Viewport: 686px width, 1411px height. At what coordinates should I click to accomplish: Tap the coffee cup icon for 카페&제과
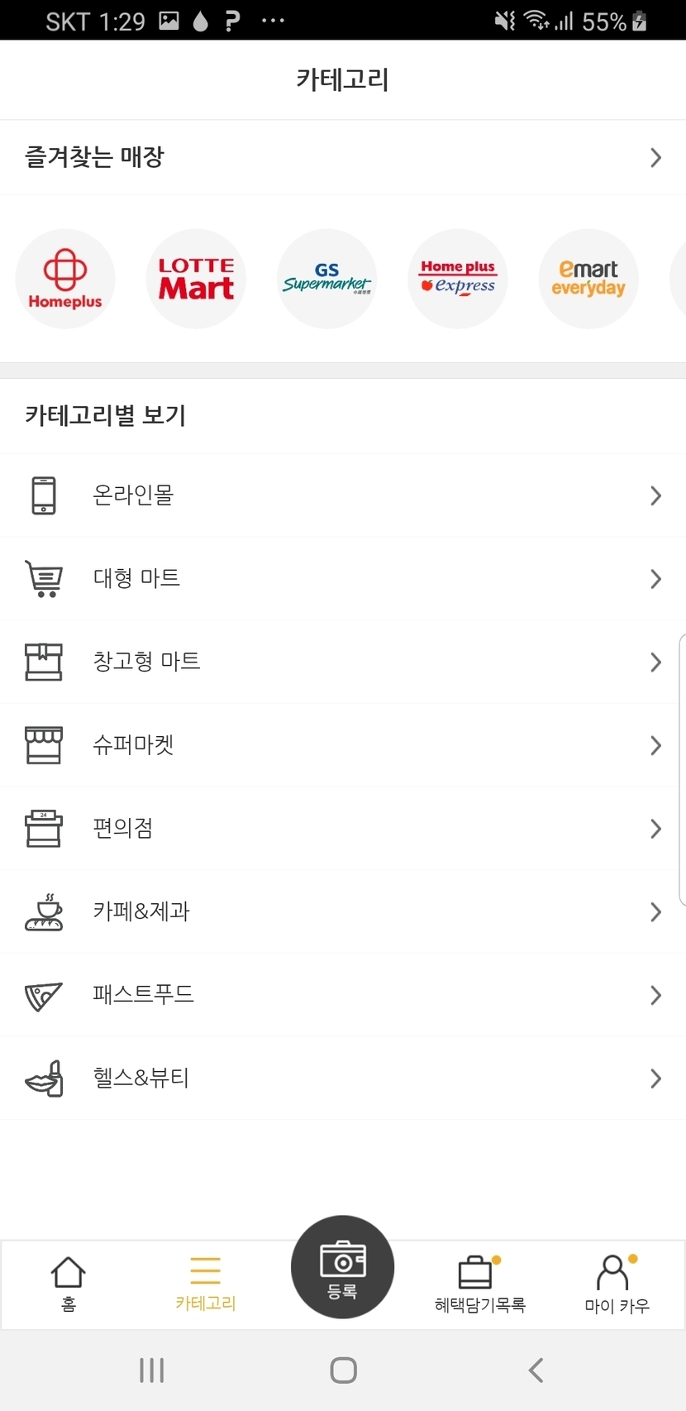44,911
